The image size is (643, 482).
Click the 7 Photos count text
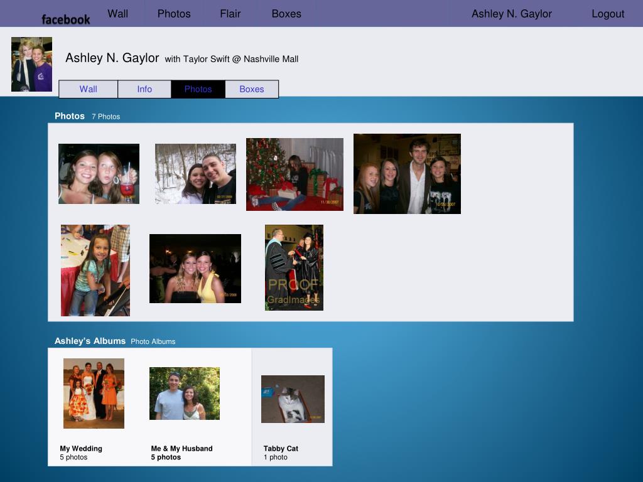pyautogui.click(x=105, y=116)
